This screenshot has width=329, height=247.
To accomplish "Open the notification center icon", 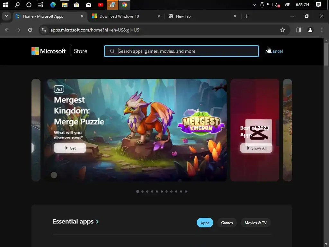I will pos(318,5).
